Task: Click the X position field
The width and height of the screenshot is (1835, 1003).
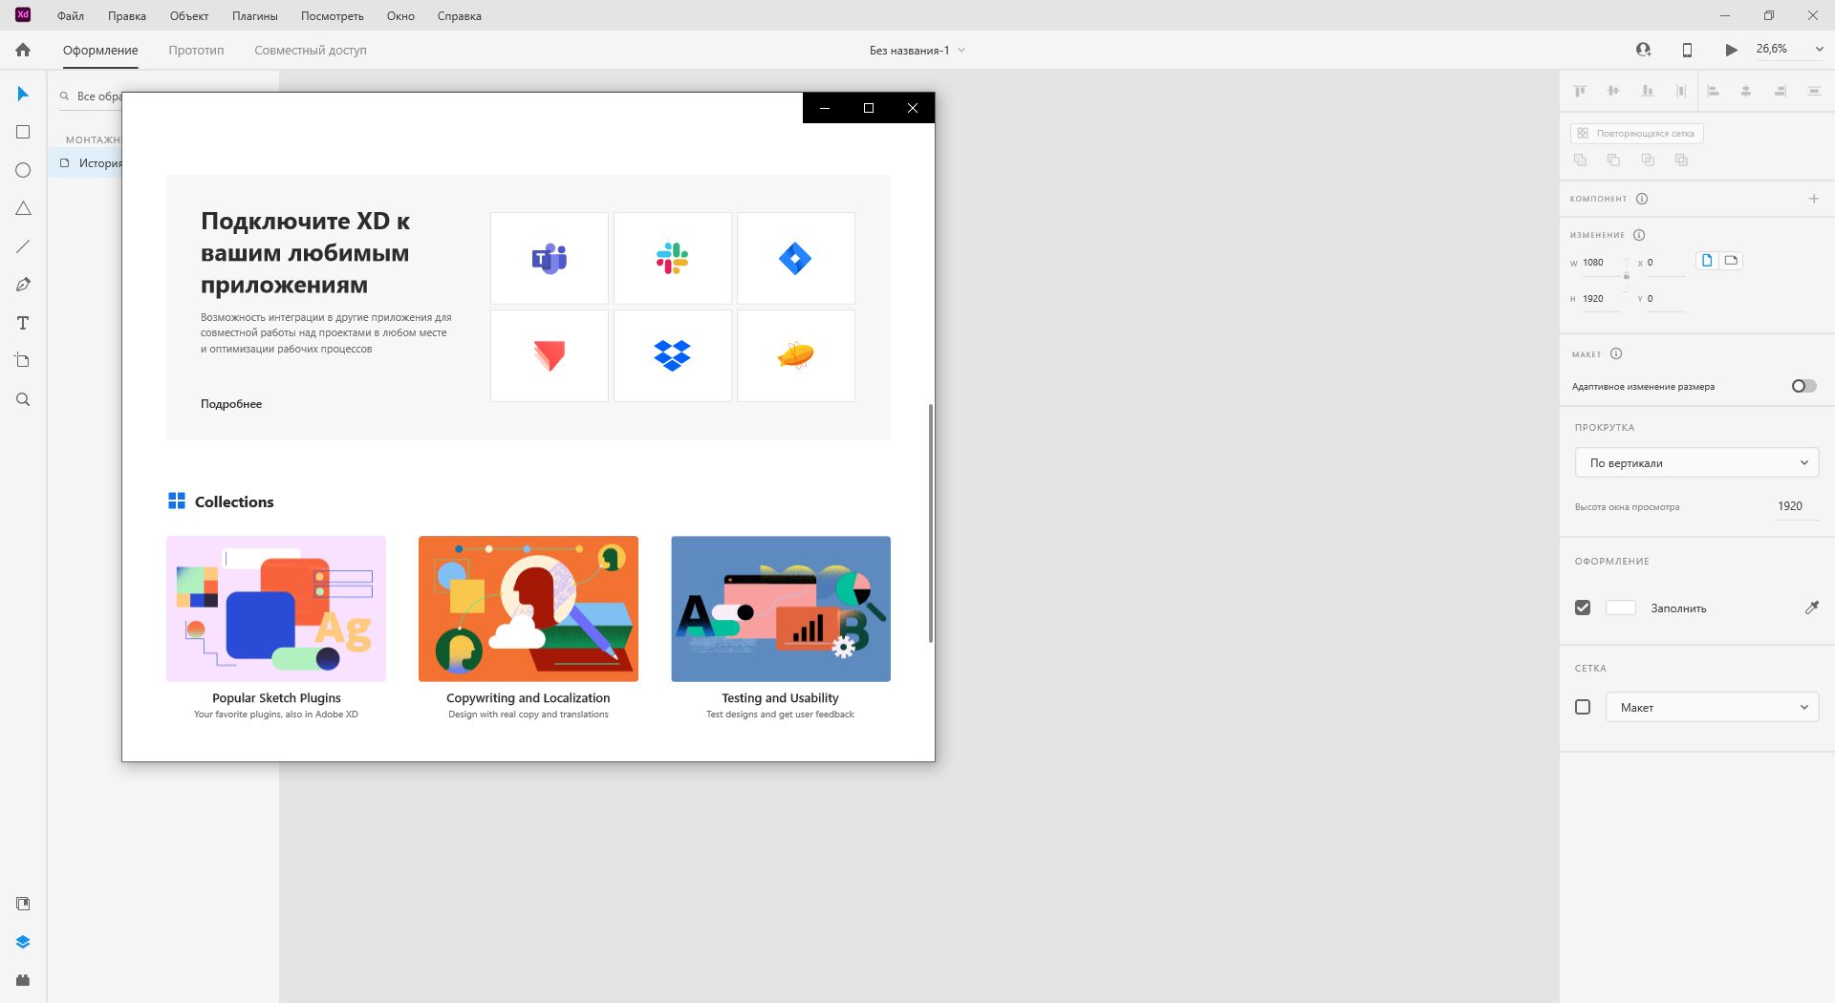Action: point(1665,263)
